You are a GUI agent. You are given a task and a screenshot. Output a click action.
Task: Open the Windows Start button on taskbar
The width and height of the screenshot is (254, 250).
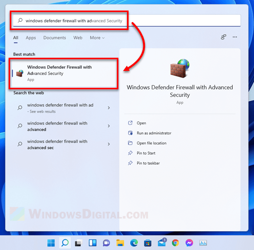coord(51,243)
